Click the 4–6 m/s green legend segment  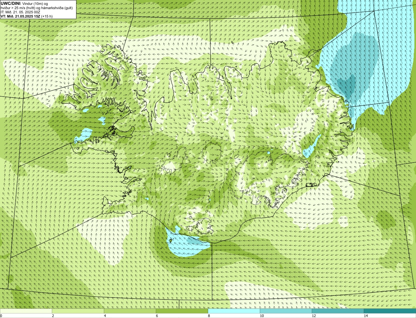pyautogui.click(x=130, y=311)
